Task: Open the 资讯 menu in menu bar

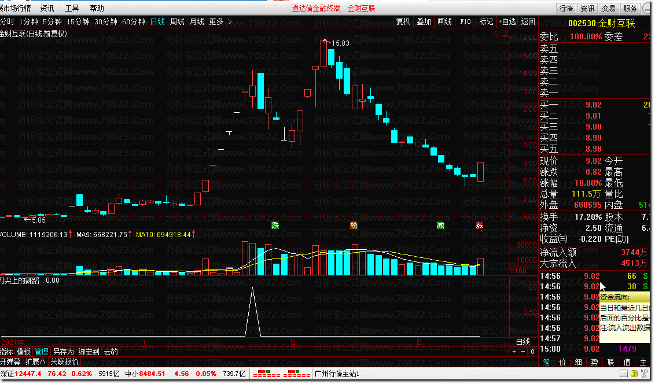Action: coord(47,8)
